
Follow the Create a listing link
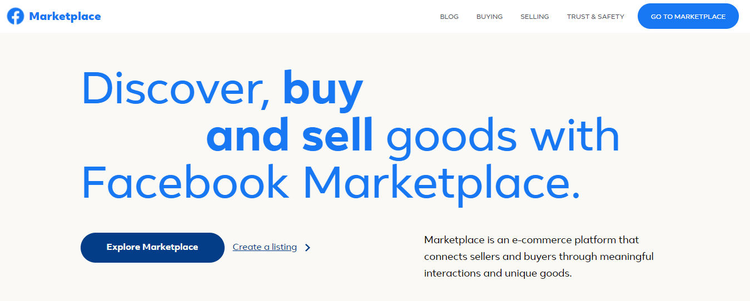(265, 247)
